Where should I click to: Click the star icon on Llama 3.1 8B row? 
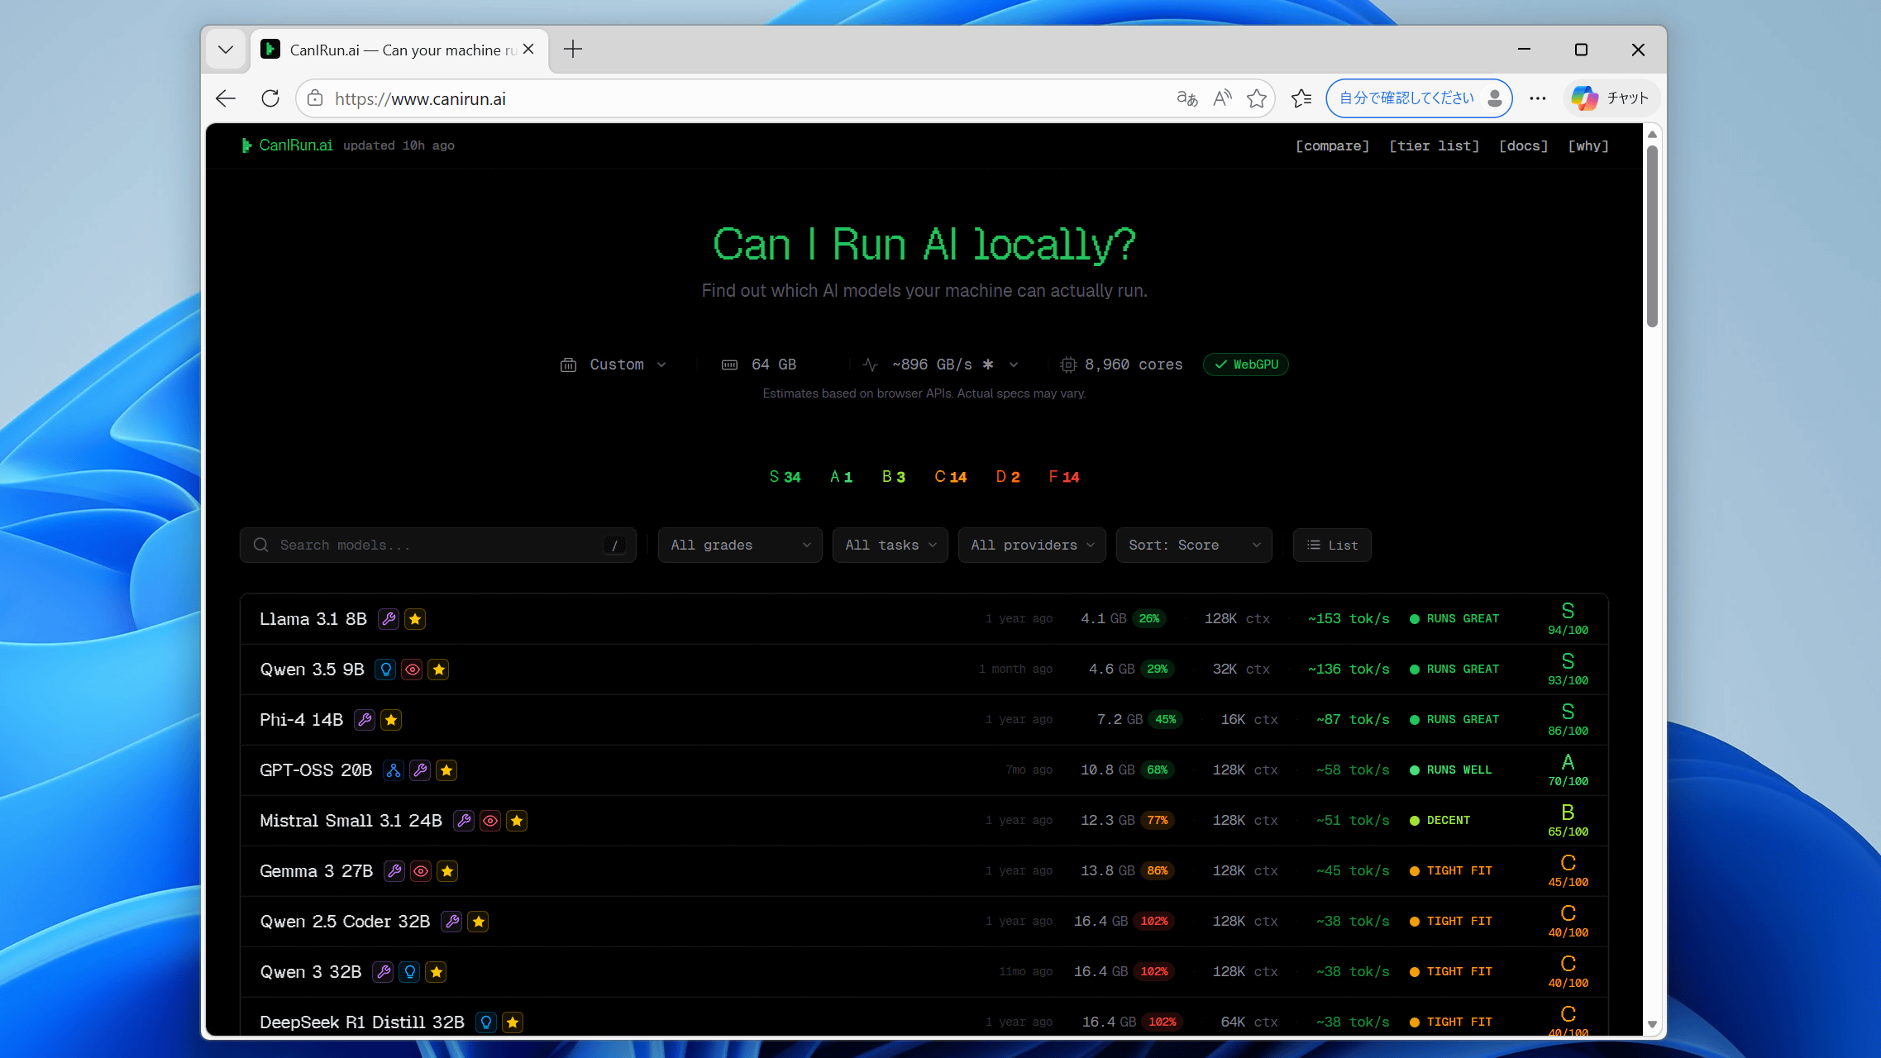[415, 619]
